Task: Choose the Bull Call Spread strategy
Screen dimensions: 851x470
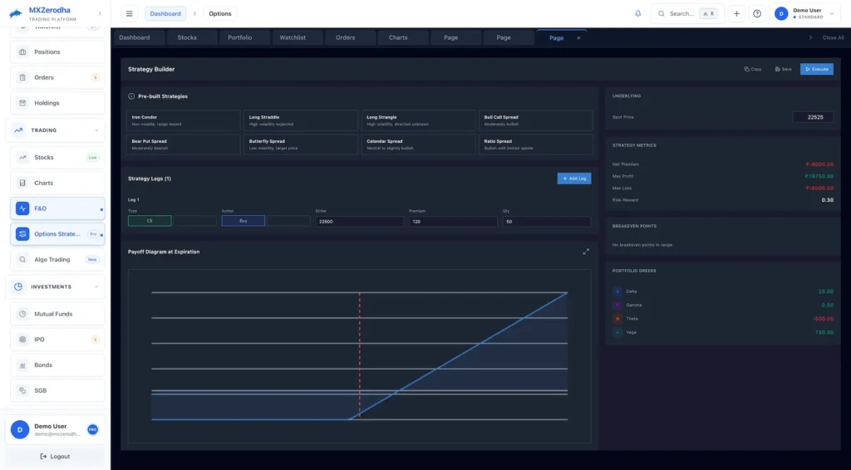Action: click(536, 120)
